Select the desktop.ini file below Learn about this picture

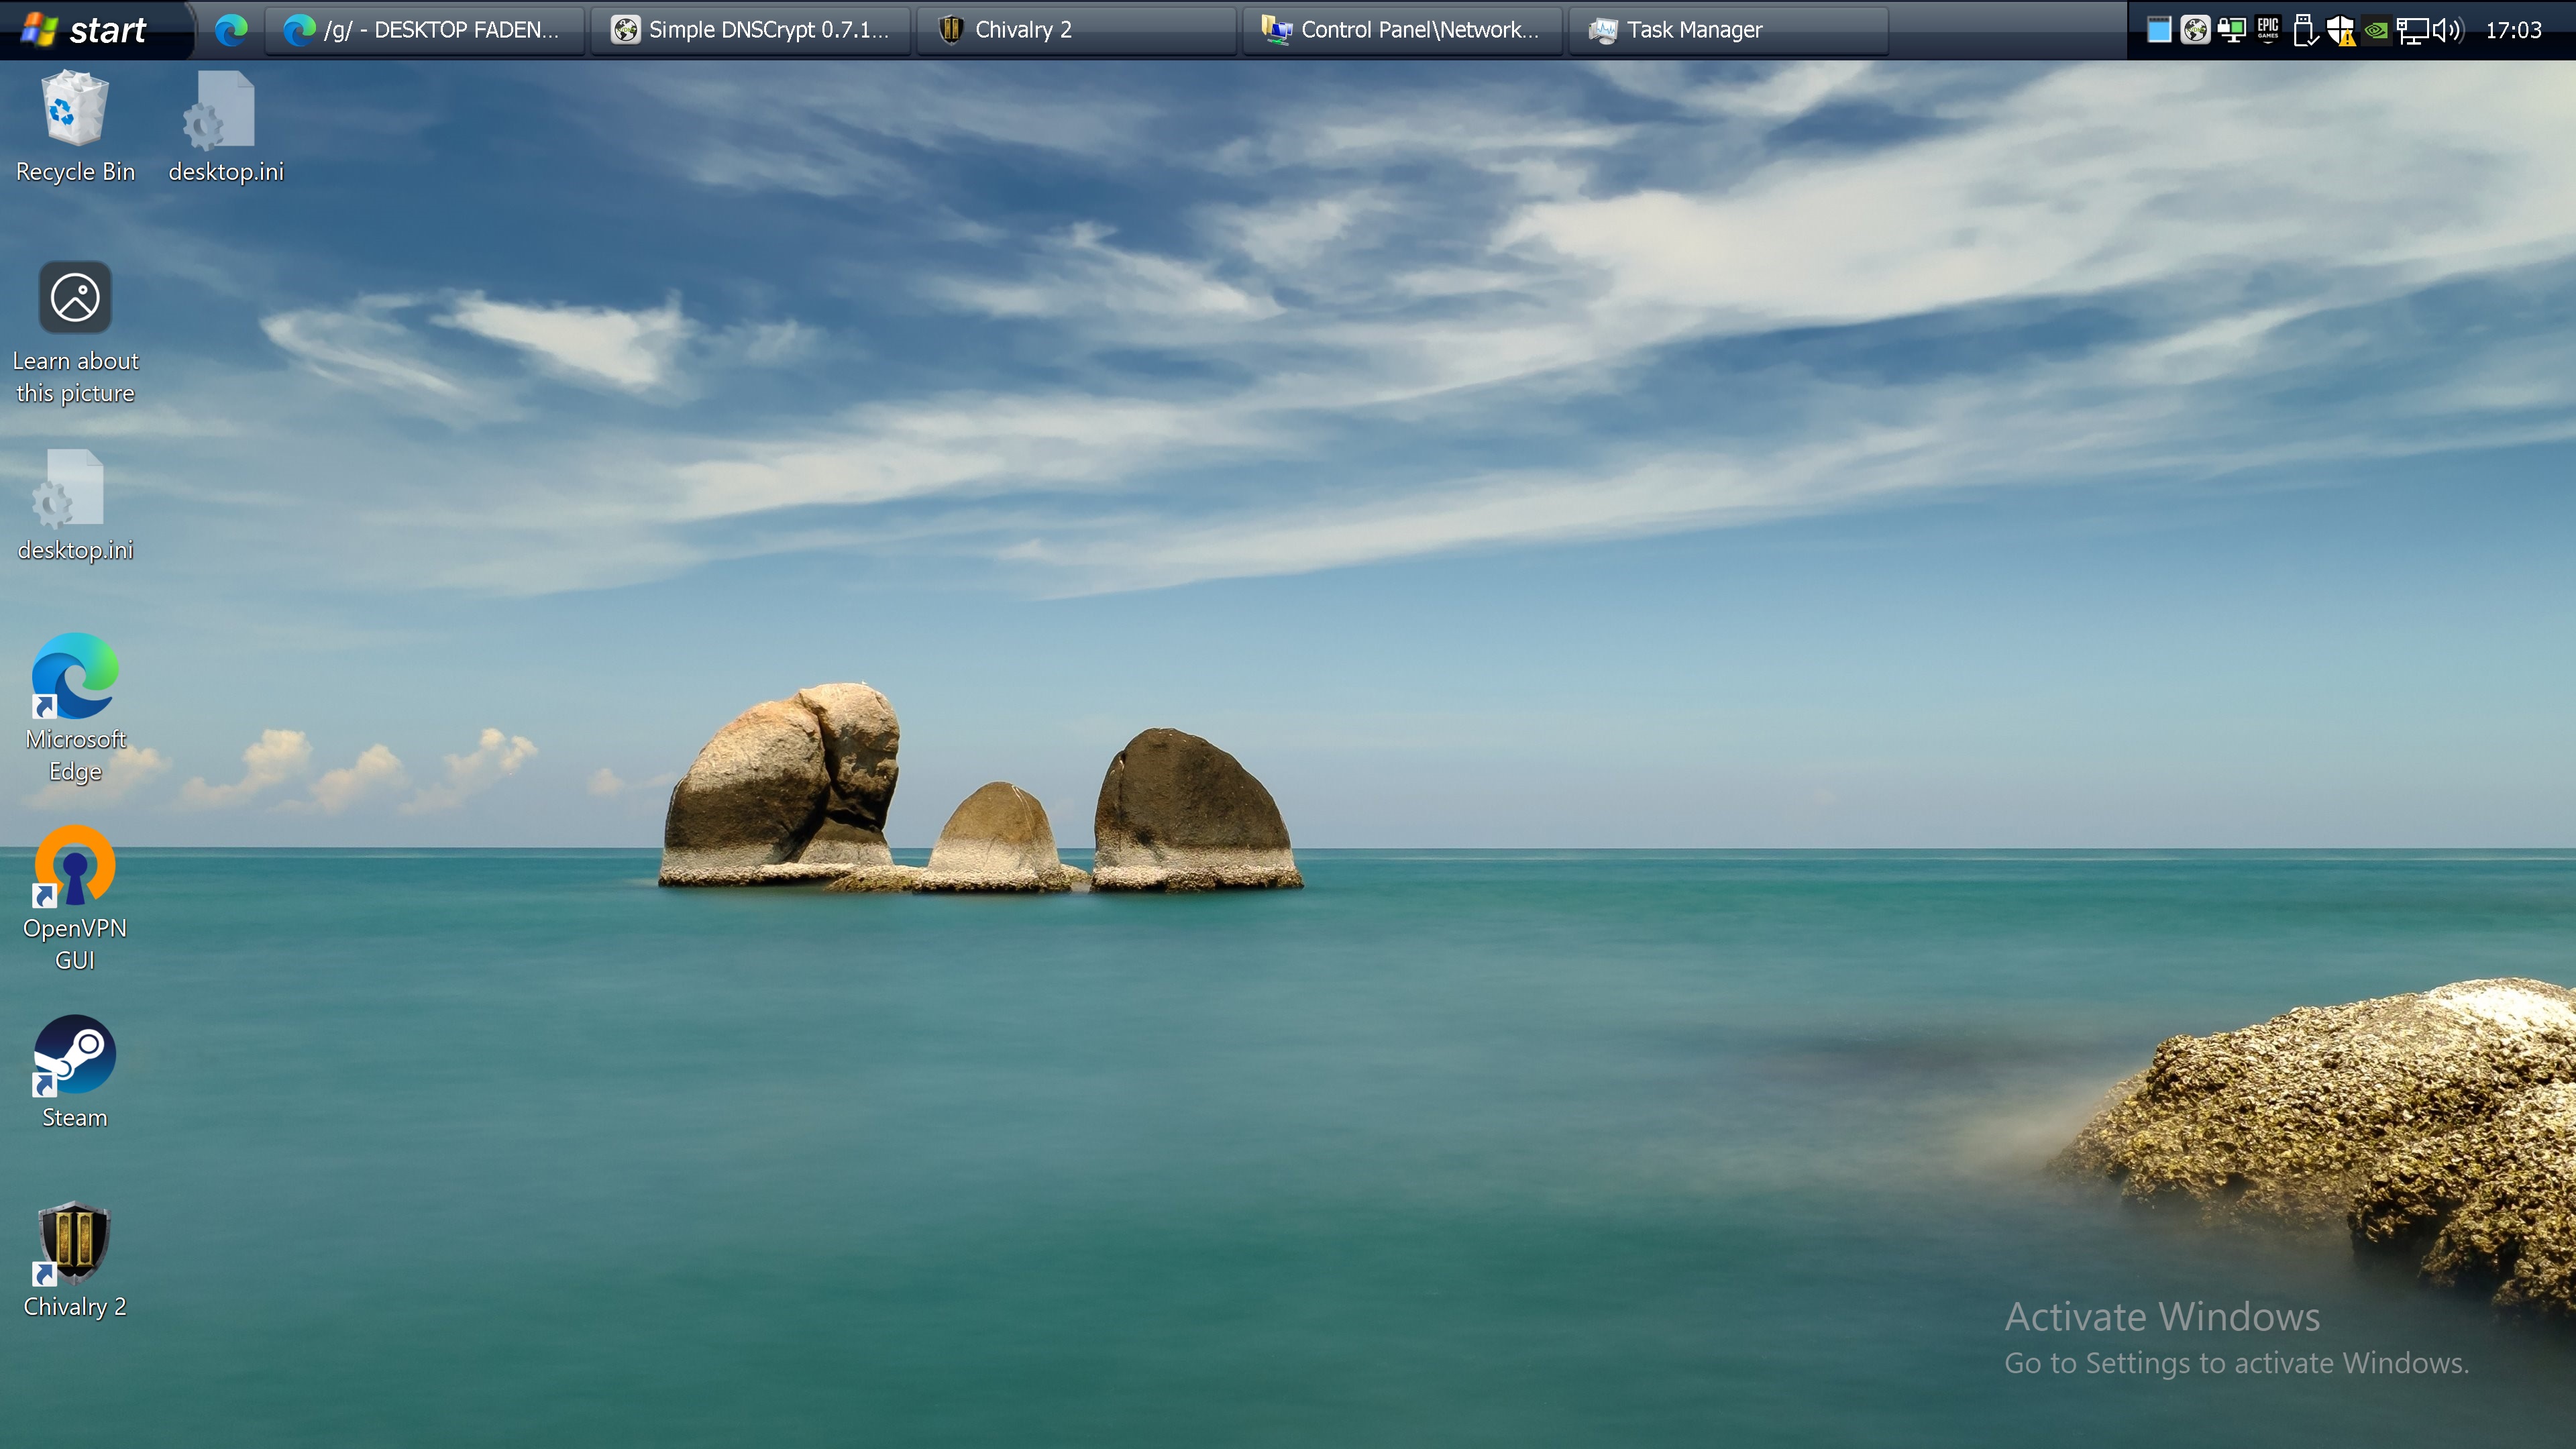pos(75,506)
